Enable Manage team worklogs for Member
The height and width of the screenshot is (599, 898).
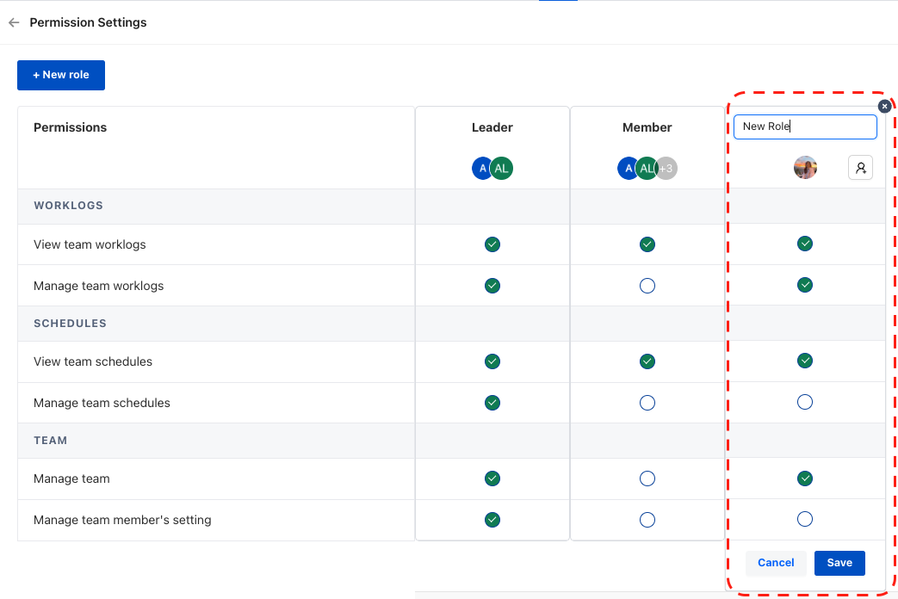tap(647, 286)
